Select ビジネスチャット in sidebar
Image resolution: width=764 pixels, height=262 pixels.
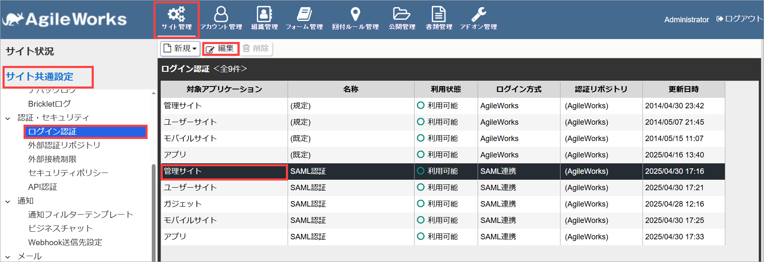(x=60, y=228)
